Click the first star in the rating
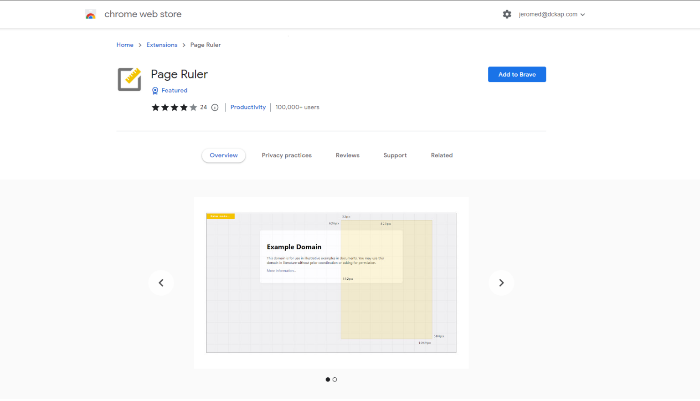 click(155, 107)
